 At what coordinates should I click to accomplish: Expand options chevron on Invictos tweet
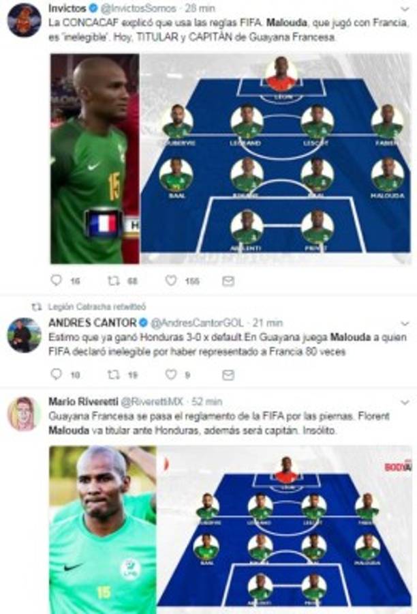coord(405,9)
